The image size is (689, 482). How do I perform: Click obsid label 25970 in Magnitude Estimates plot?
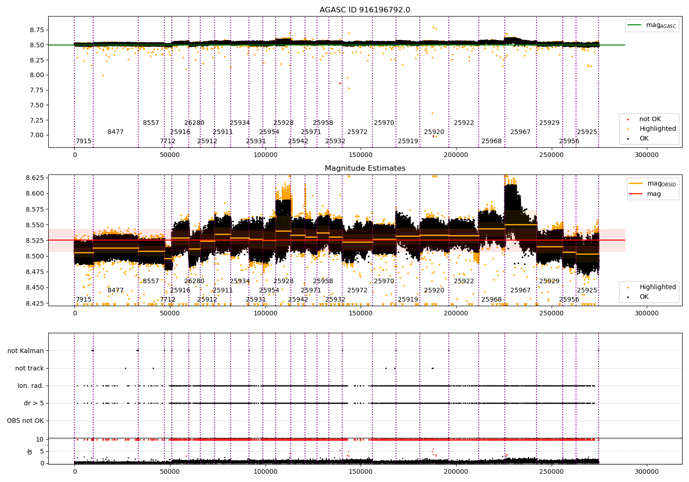(x=384, y=281)
